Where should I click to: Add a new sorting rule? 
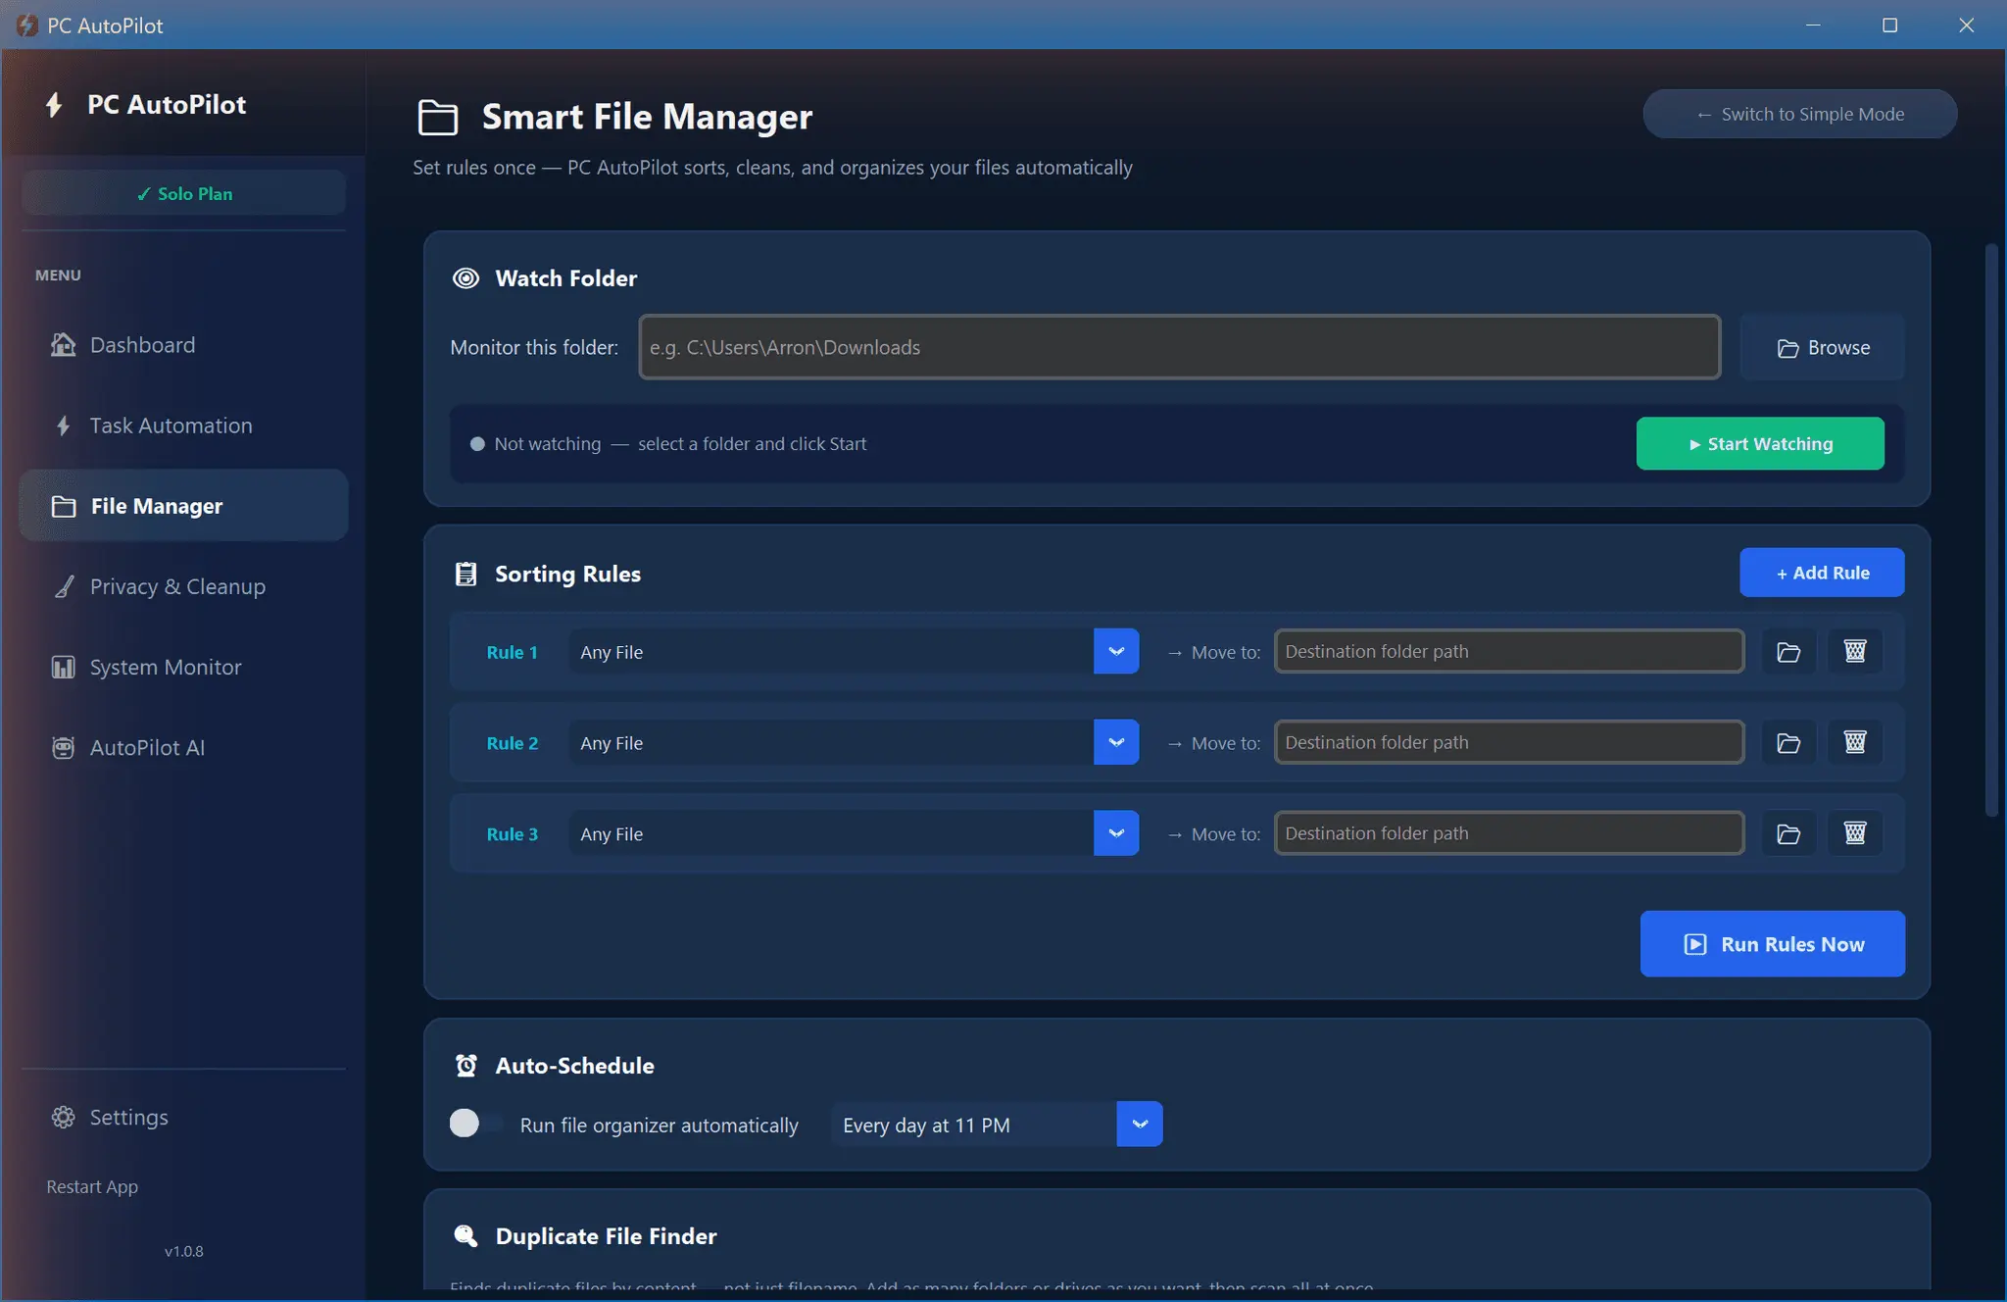click(1822, 573)
